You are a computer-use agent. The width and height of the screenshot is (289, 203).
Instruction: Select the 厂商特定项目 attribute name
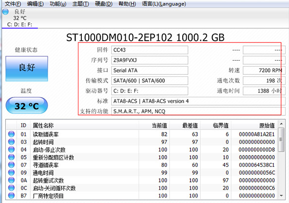click(48, 196)
